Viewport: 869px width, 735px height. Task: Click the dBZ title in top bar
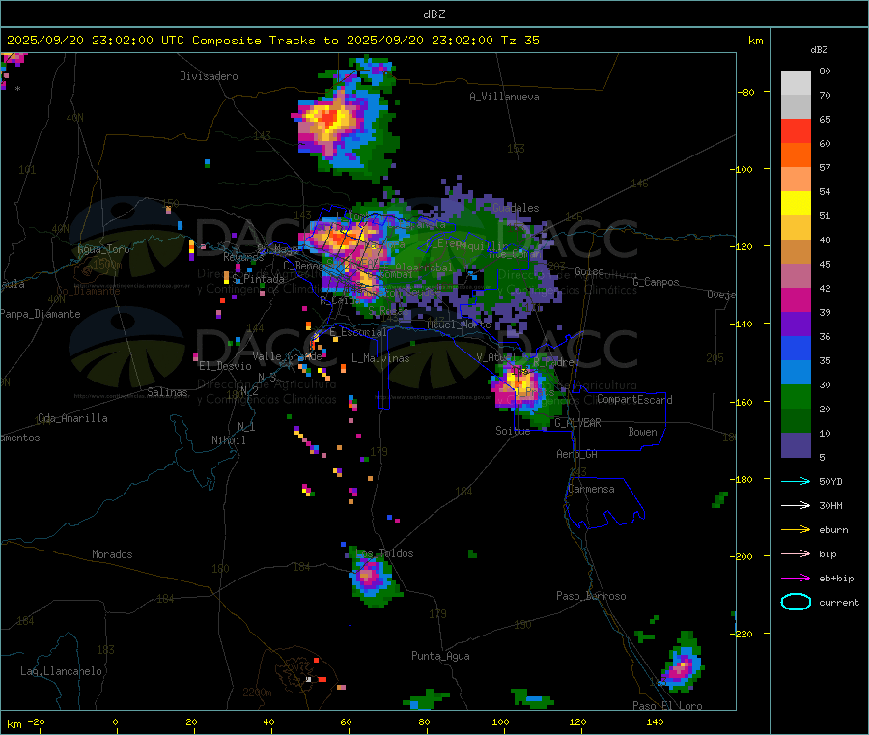tap(434, 14)
